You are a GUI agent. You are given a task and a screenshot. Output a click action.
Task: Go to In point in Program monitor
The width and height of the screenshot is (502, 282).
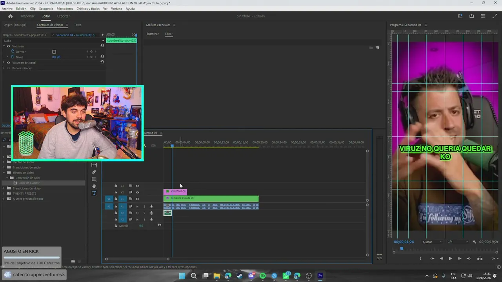point(432,258)
